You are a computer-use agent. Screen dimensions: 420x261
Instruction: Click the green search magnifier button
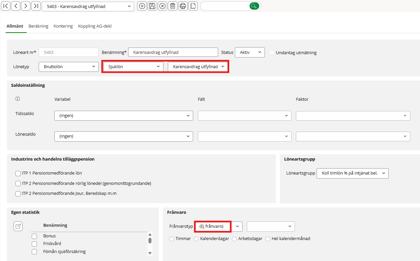[x=254, y=6]
